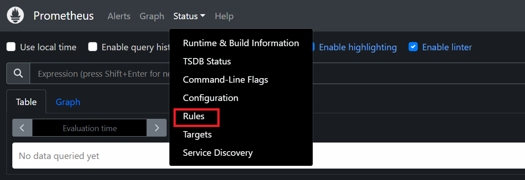525x180 pixels.
Task: Select the Table tab
Action: (x=26, y=102)
